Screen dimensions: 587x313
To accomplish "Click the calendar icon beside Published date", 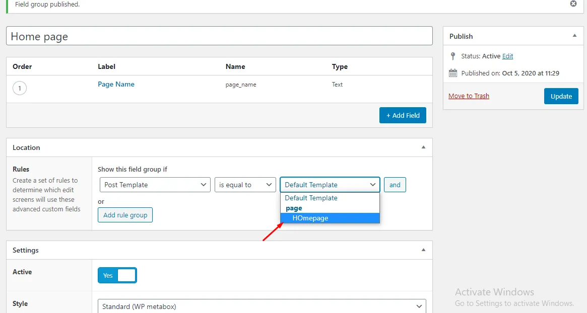I will pyautogui.click(x=452, y=73).
